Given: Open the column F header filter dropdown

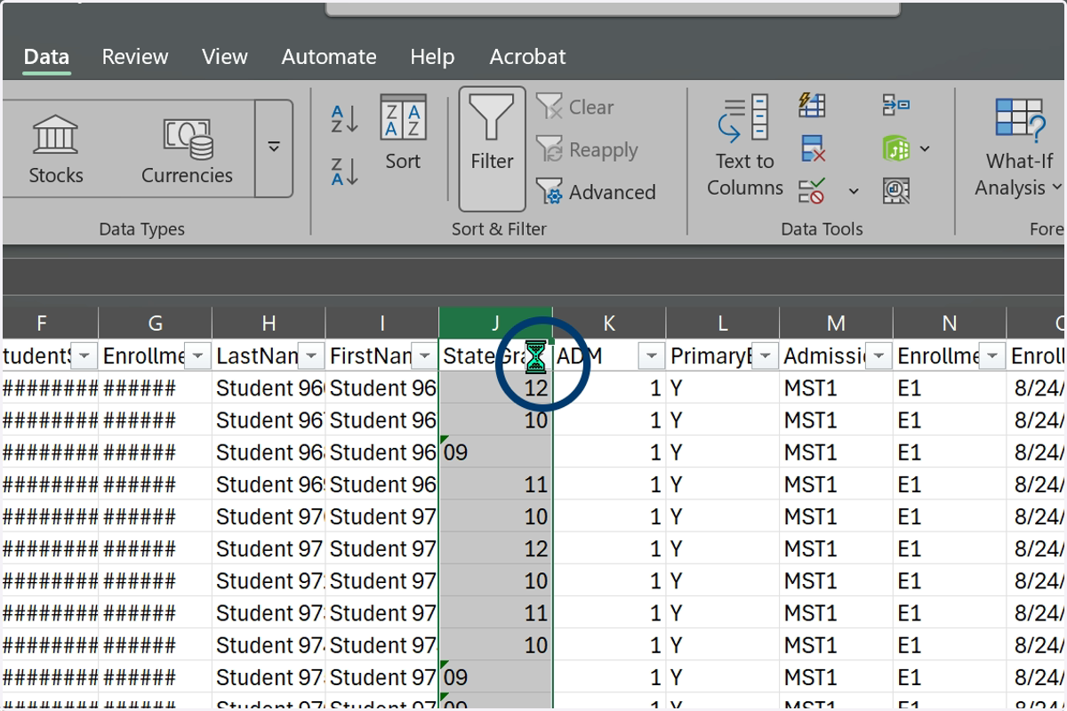Looking at the screenshot, I should [x=84, y=356].
